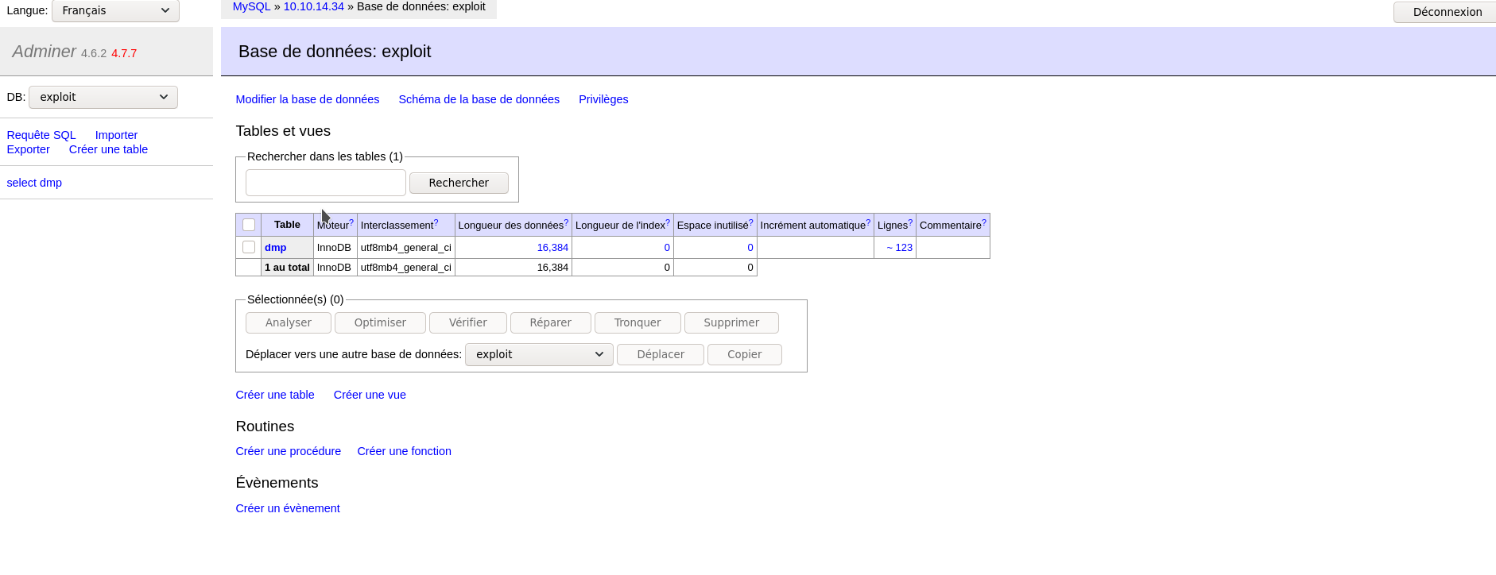Check the select-all tables checkbox in header
Image resolution: width=1496 pixels, height=575 pixels.
(x=249, y=225)
